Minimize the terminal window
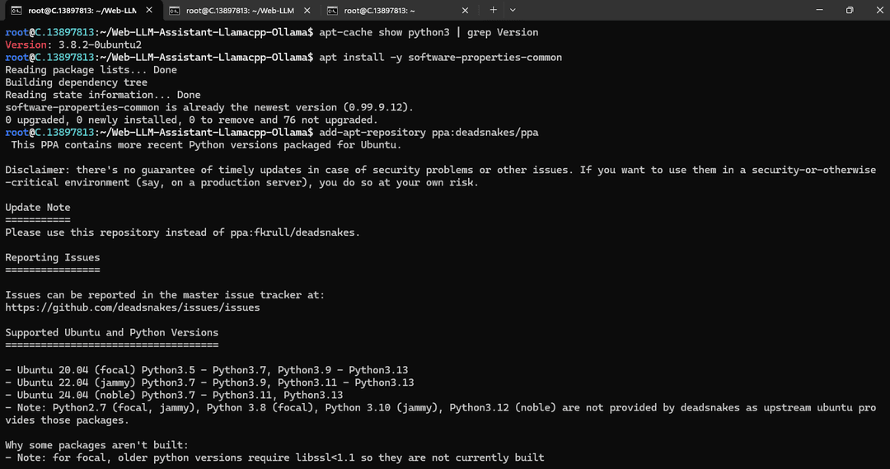 [x=819, y=10]
